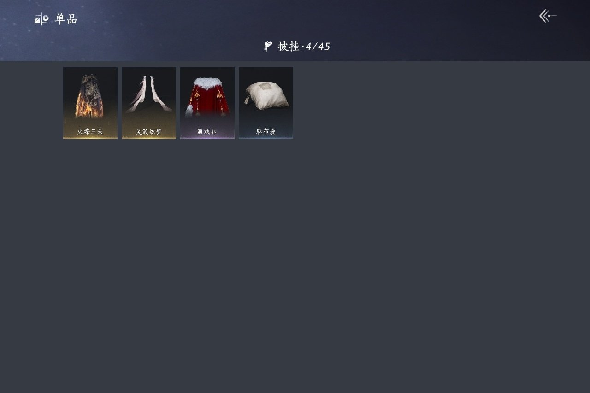The height and width of the screenshot is (393, 590).
Task: Open the 灵鲛织梦 item card
Action: [x=149, y=103]
